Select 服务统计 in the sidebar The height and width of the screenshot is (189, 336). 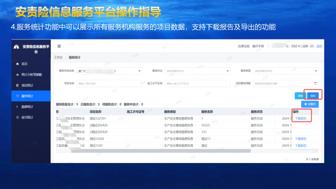[31, 96]
